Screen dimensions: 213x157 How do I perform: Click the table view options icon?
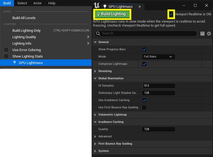click(202, 34)
